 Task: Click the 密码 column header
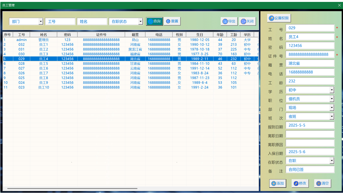point(67,35)
